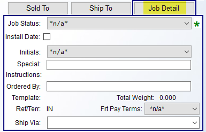Click the Install Date label text
The height and width of the screenshot is (132, 206).
23,37
